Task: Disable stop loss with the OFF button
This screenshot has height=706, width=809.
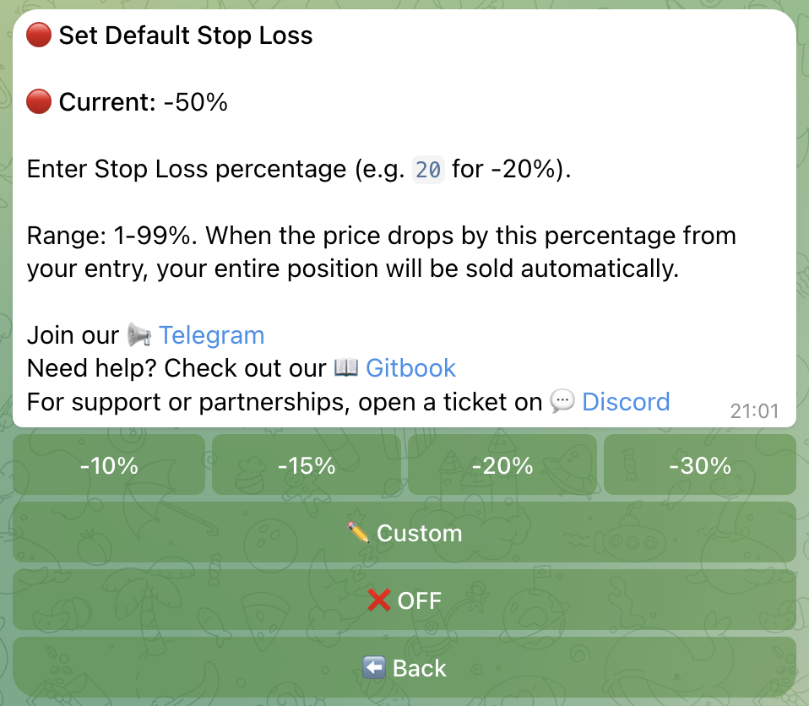Action: tap(404, 600)
